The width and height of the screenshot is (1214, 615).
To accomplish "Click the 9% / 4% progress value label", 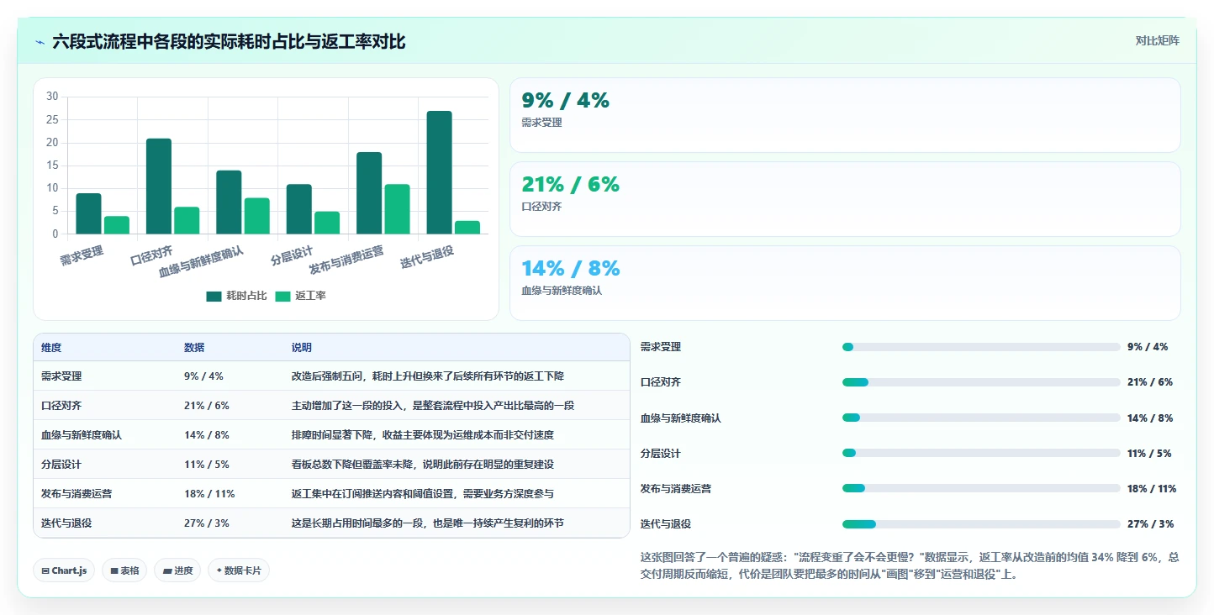I will [x=1148, y=347].
